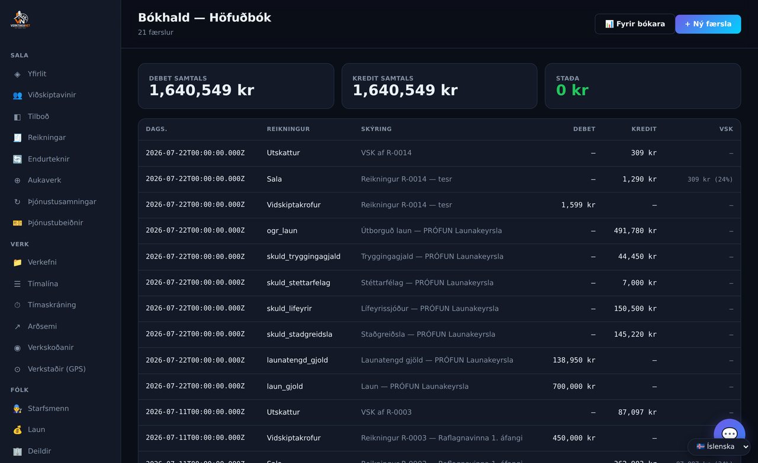Click the '21 færslur' subtitle text
The width and height of the screenshot is (758, 463).
pyautogui.click(x=156, y=33)
